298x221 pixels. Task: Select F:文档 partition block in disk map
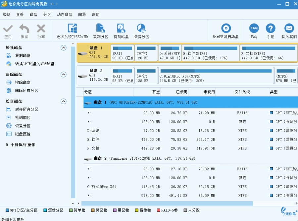pos(269,53)
